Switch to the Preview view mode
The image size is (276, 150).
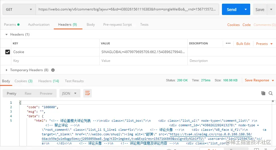point(46,94)
